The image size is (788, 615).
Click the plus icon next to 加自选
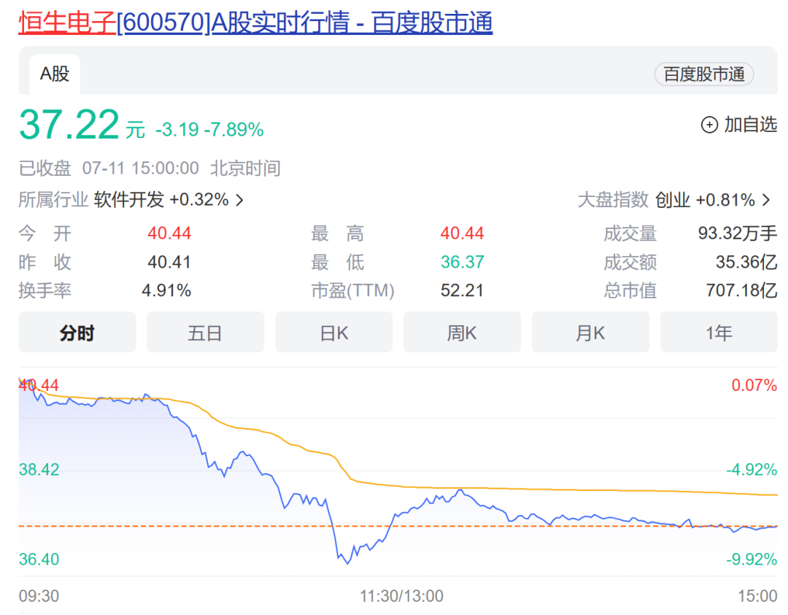pyautogui.click(x=708, y=125)
